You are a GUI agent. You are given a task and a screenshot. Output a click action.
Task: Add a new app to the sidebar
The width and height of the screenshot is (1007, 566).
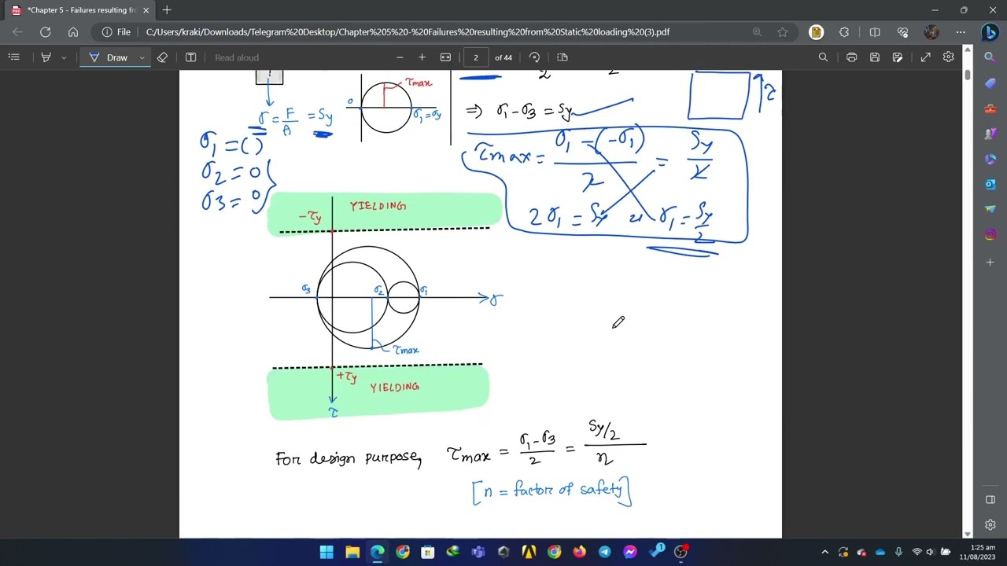pyautogui.click(x=990, y=262)
